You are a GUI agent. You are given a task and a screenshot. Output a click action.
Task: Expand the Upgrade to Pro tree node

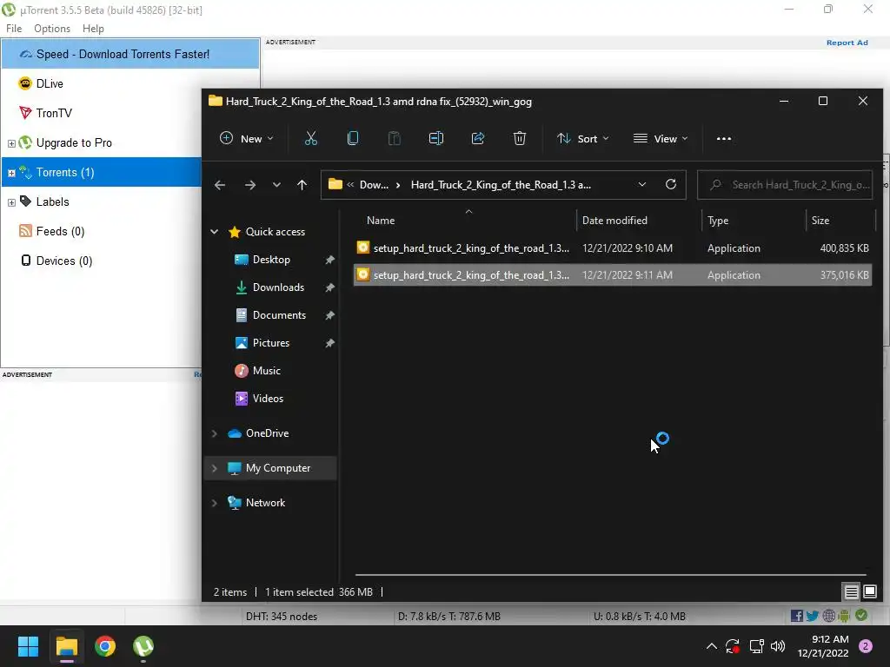click(11, 143)
